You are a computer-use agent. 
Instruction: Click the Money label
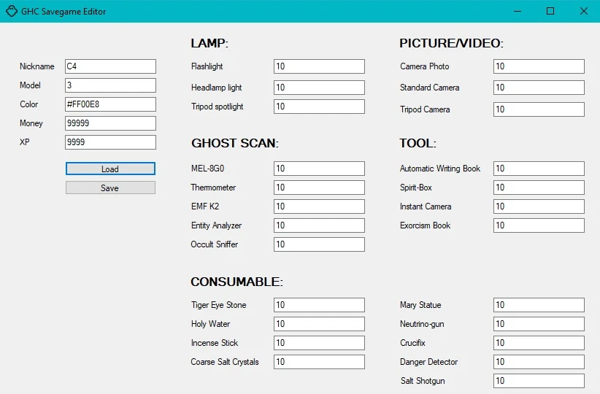(31, 123)
